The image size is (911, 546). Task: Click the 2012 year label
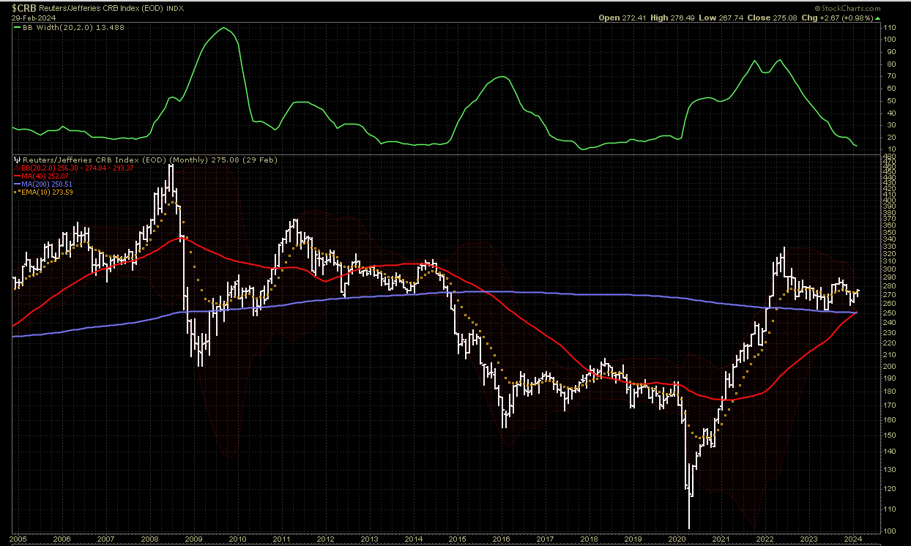point(325,539)
